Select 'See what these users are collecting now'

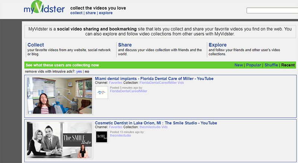tap(62, 65)
